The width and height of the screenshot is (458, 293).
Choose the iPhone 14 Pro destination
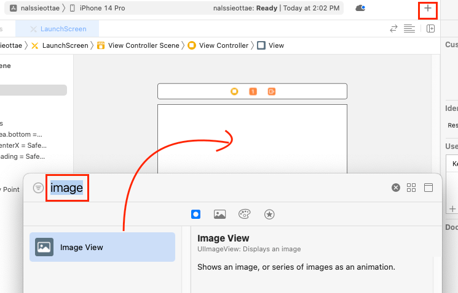pyautogui.click(x=98, y=8)
